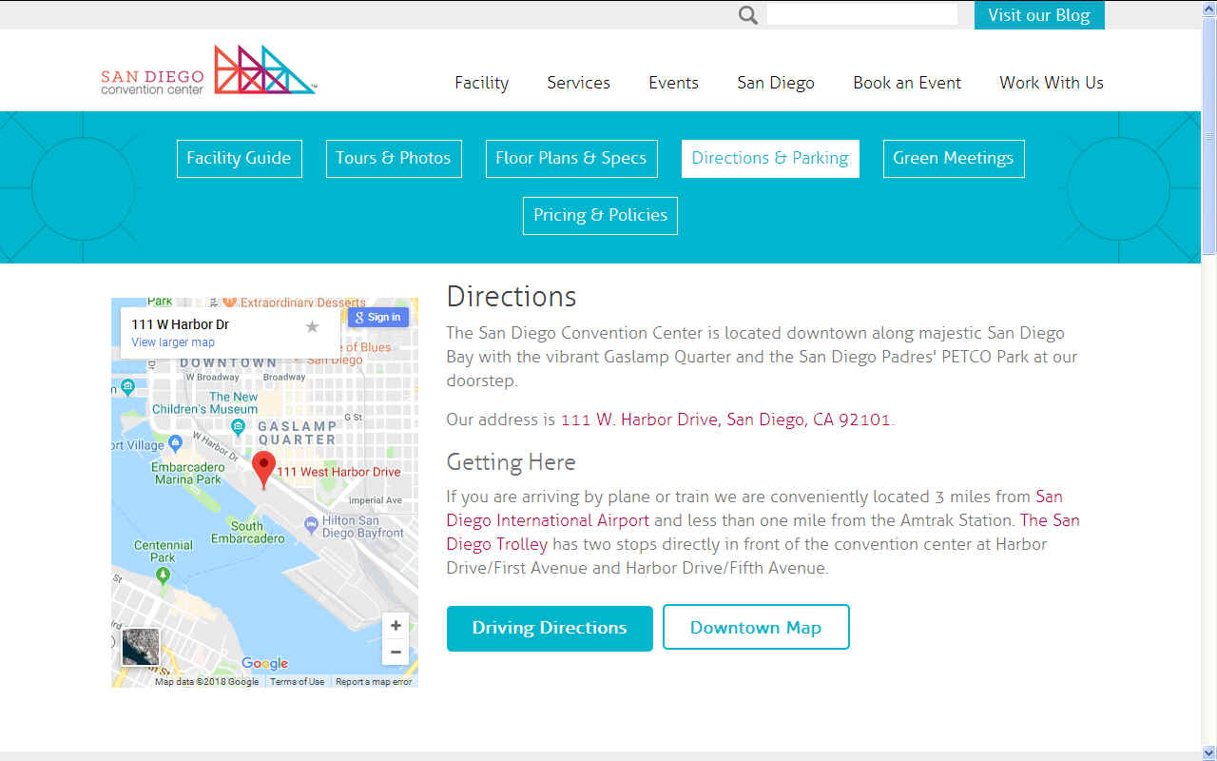Click Report a map error link
1217x761 pixels.
(374, 681)
